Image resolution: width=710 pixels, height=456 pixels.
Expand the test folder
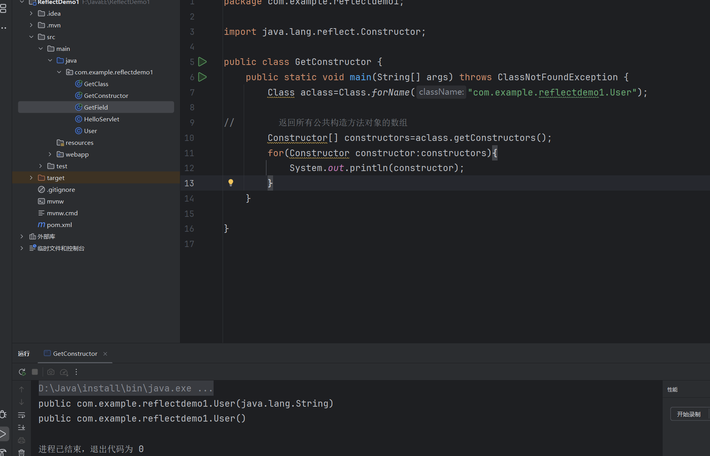tap(41, 166)
